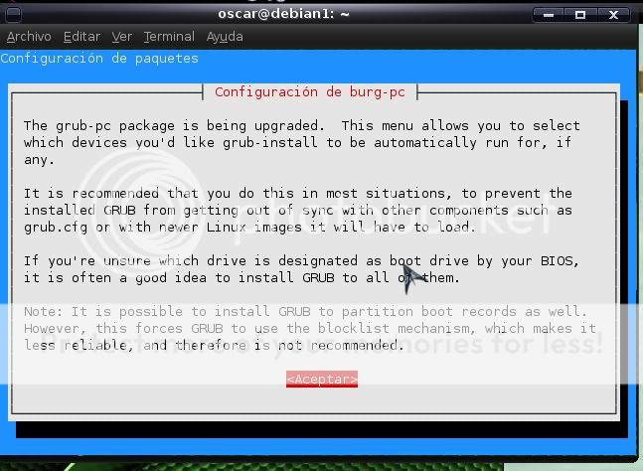Open the Ayuda menu
Screen dimensions: 643x471
tap(225, 38)
